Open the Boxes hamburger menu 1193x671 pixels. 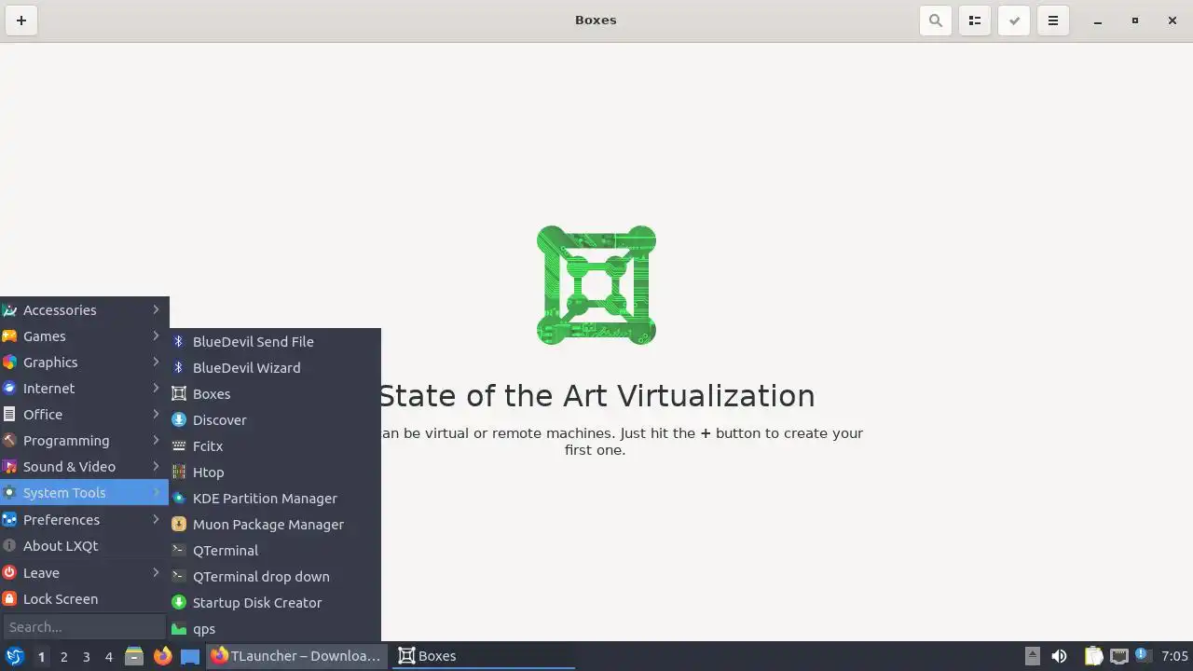[x=1053, y=21]
